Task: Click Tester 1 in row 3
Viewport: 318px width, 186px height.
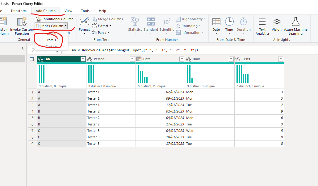Action: point(111,105)
